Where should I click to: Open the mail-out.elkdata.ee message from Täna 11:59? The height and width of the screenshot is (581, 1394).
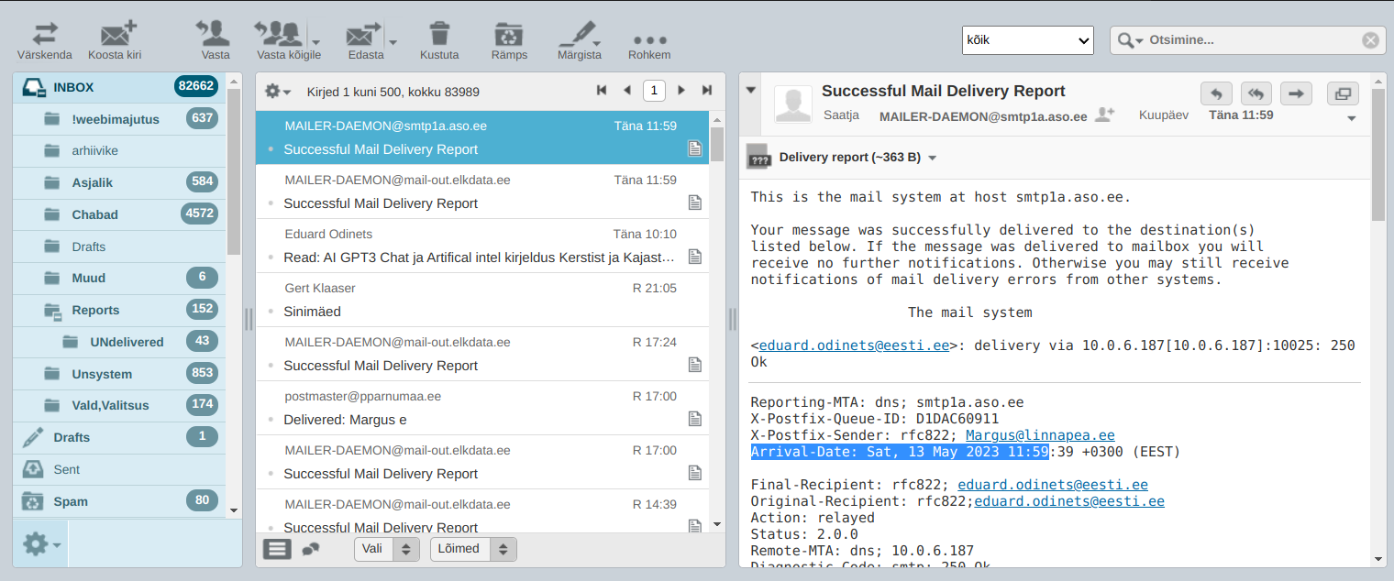[482, 192]
